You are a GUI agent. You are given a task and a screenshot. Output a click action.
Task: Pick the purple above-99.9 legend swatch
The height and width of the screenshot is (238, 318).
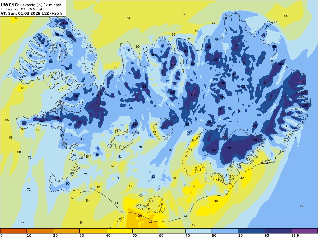coord(304,231)
